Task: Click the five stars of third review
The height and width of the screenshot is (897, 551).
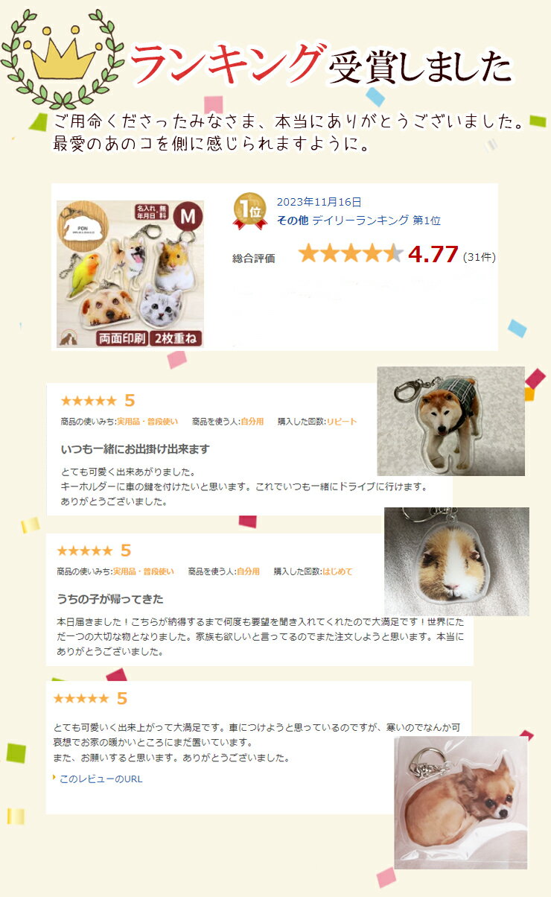Action: tap(80, 699)
